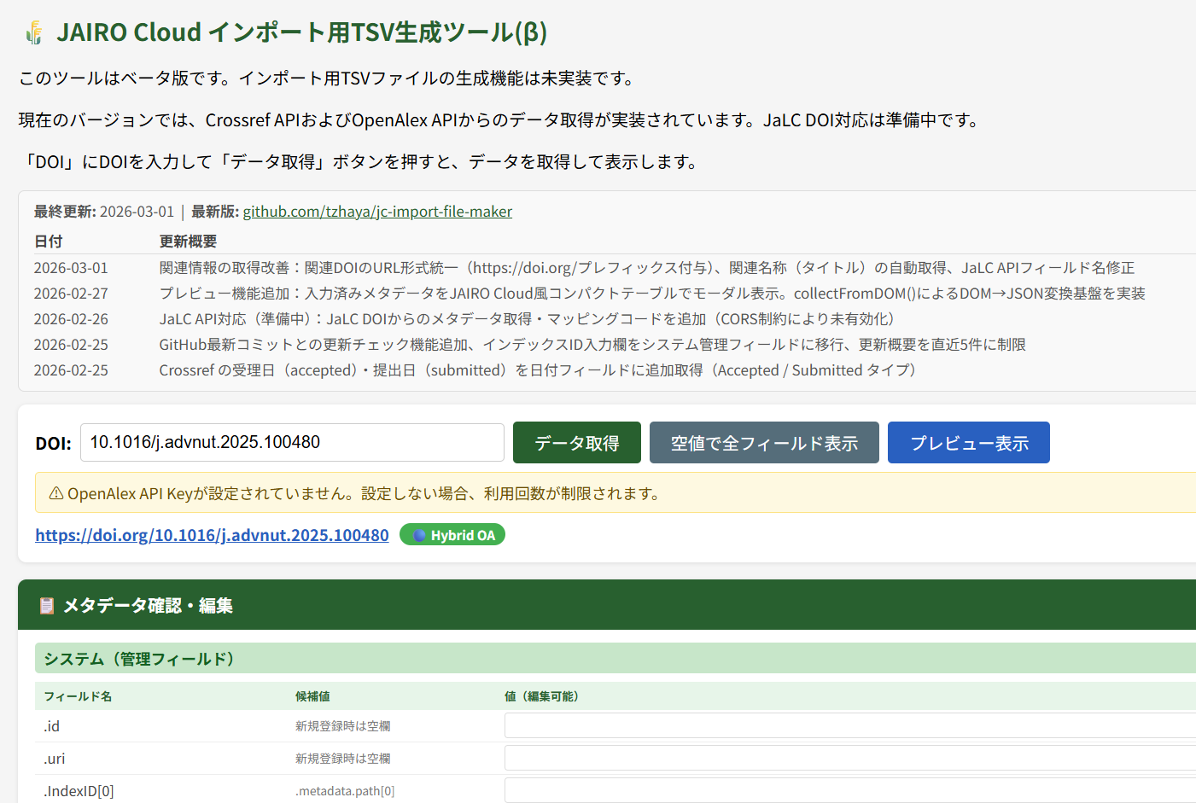Click the .metadata.path[0] candidate value

345,791
